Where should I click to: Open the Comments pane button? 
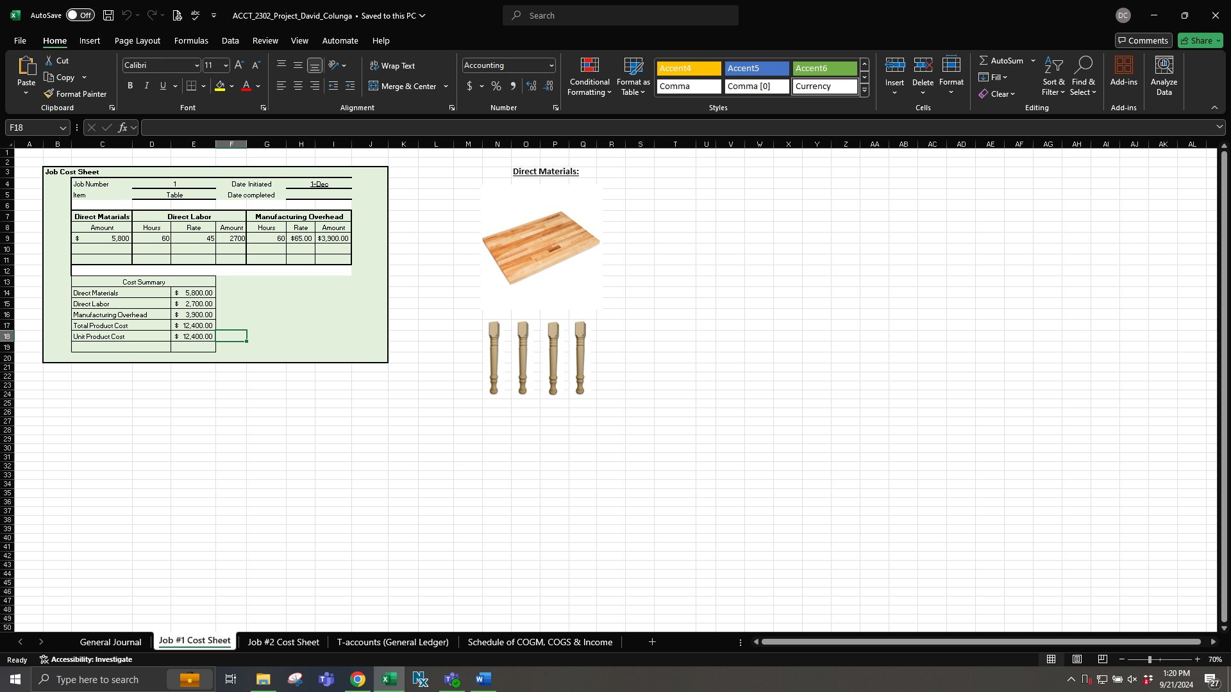point(1143,40)
